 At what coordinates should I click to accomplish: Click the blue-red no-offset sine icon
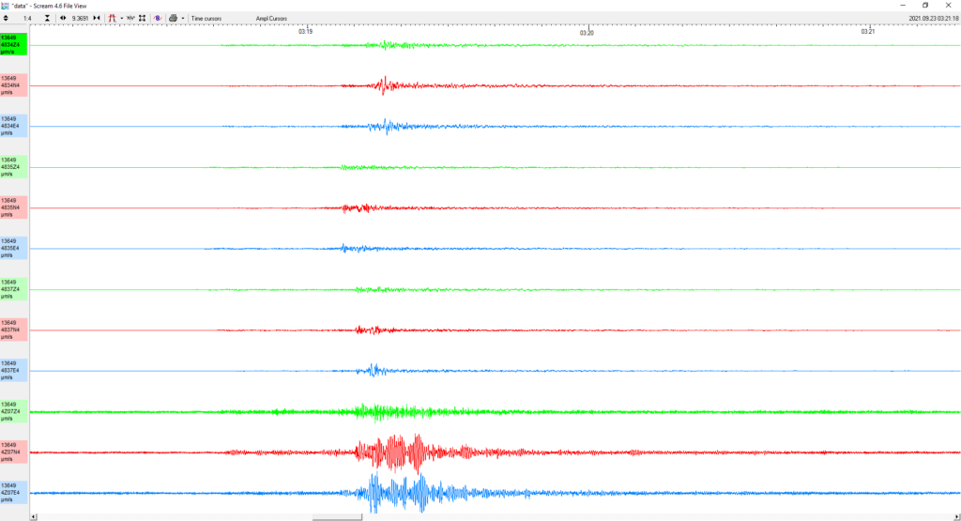pyautogui.click(x=158, y=19)
